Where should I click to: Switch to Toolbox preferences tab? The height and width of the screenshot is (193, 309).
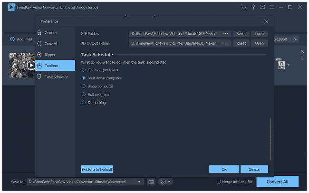pos(55,66)
